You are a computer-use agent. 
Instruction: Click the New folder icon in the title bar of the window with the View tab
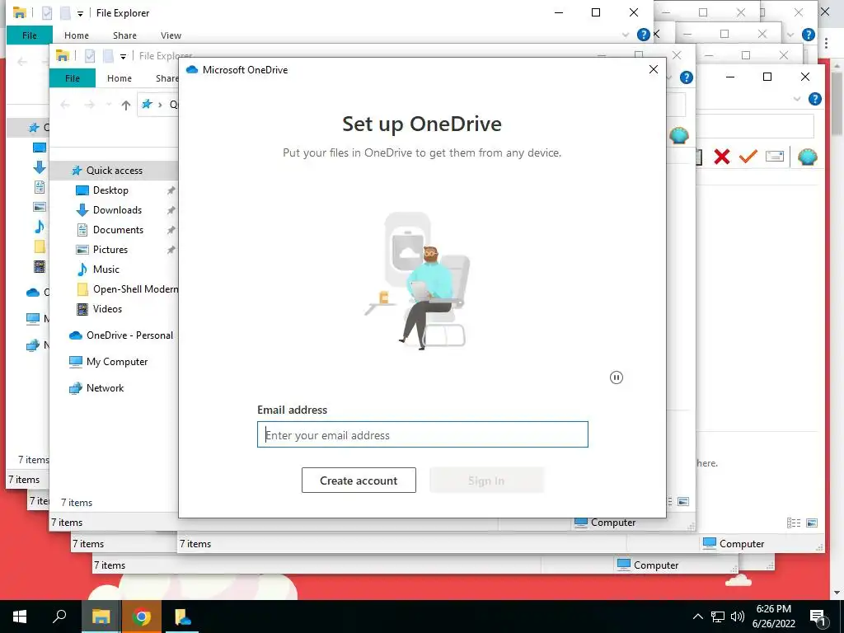click(x=64, y=13)
